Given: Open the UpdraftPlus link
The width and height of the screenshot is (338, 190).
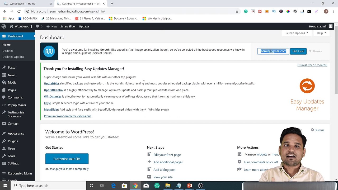Looking at the screenshot, I should click(x=51, y=83).
